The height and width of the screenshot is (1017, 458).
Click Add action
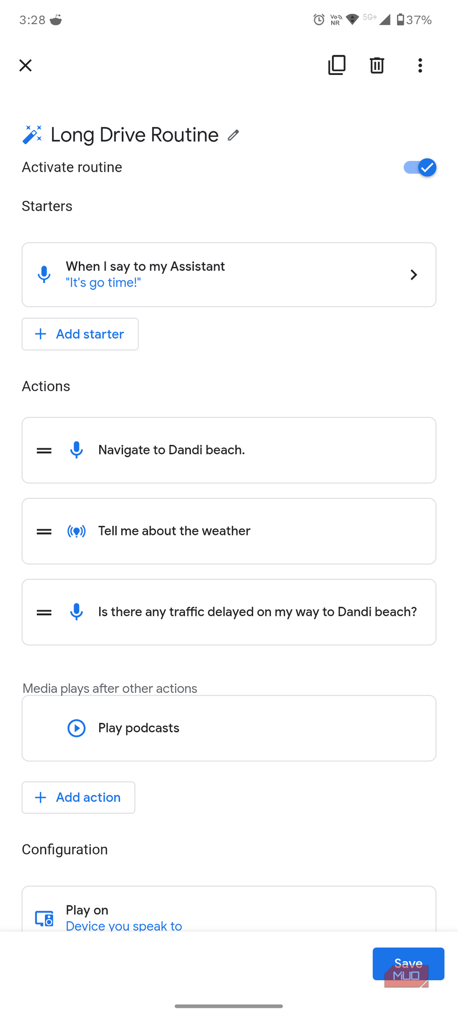[x=78, y=797]
